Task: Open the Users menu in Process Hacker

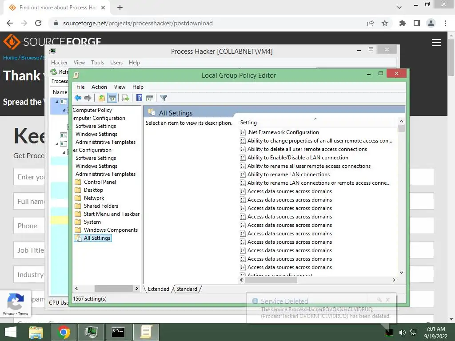Action: [116, 63]
